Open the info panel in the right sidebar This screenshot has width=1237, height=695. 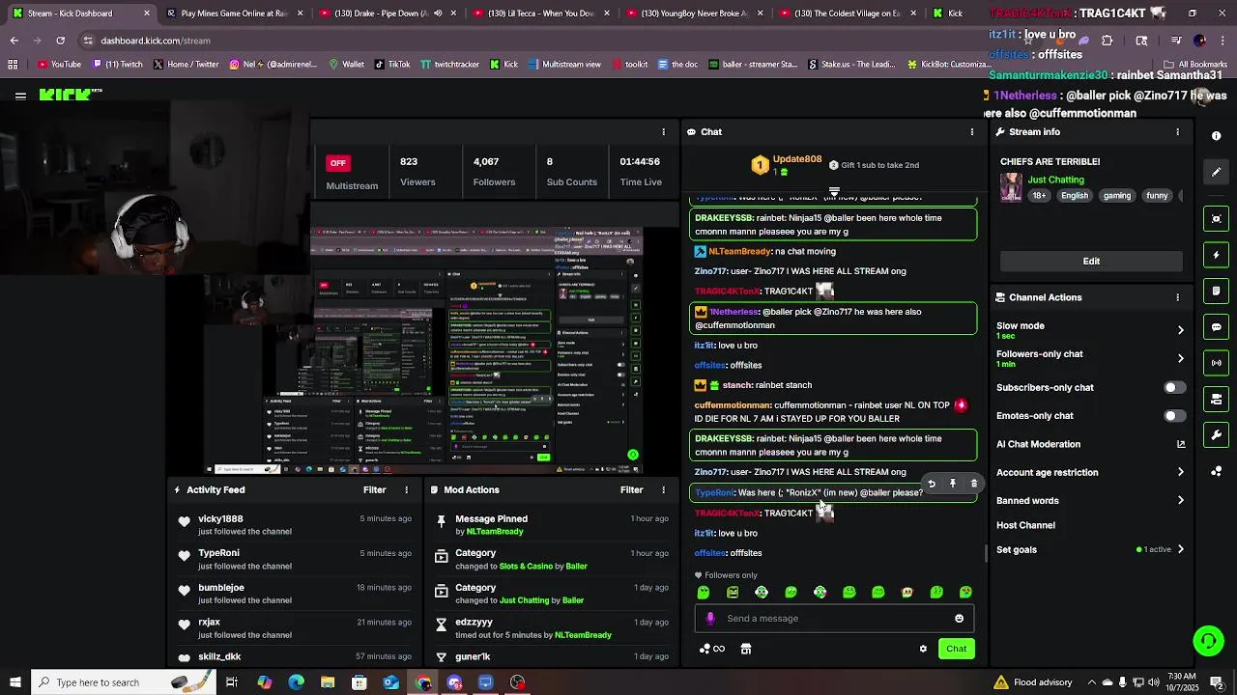pos(1216,136)
